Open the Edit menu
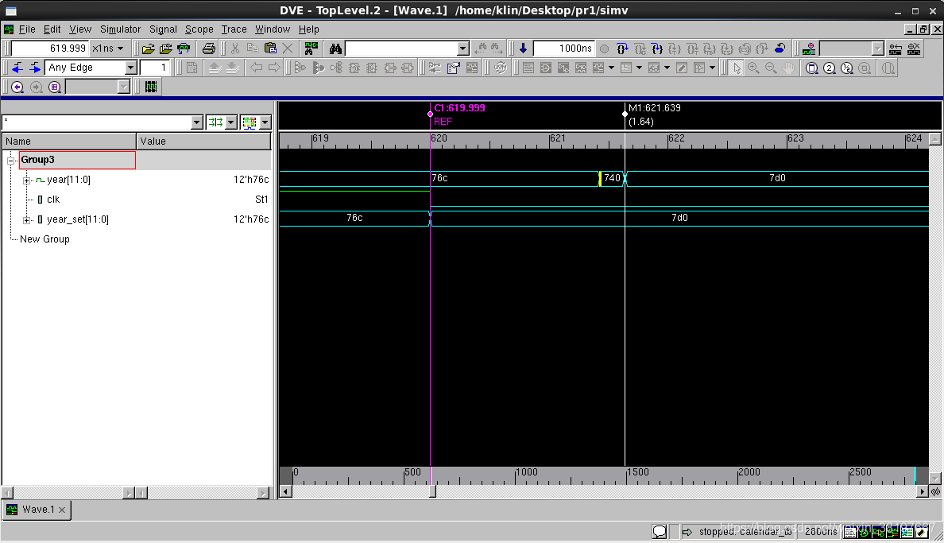944x543 pixels. coord(52,29)
